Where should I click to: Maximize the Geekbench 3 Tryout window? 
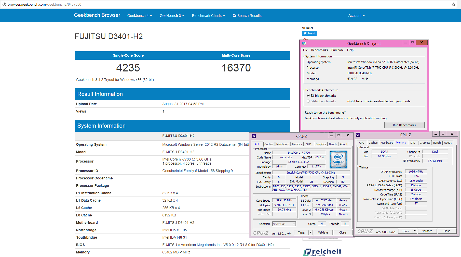[413, 43]
